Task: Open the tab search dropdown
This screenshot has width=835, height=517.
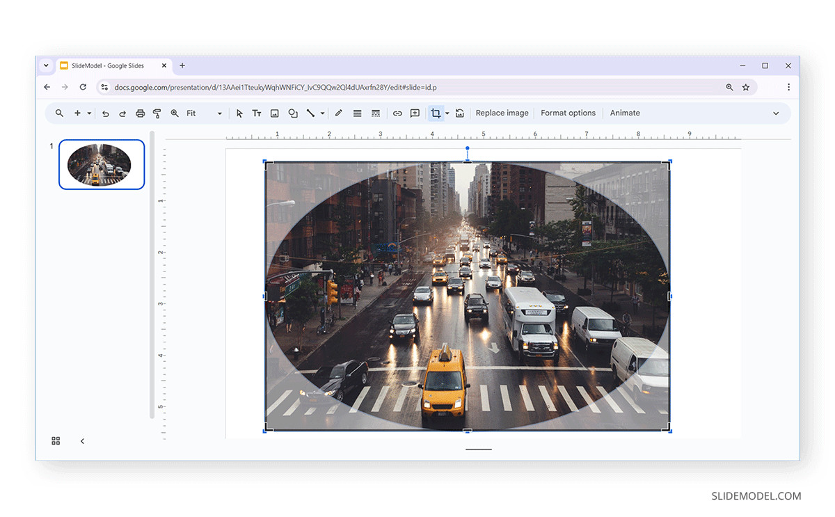Action: [46, 66]
